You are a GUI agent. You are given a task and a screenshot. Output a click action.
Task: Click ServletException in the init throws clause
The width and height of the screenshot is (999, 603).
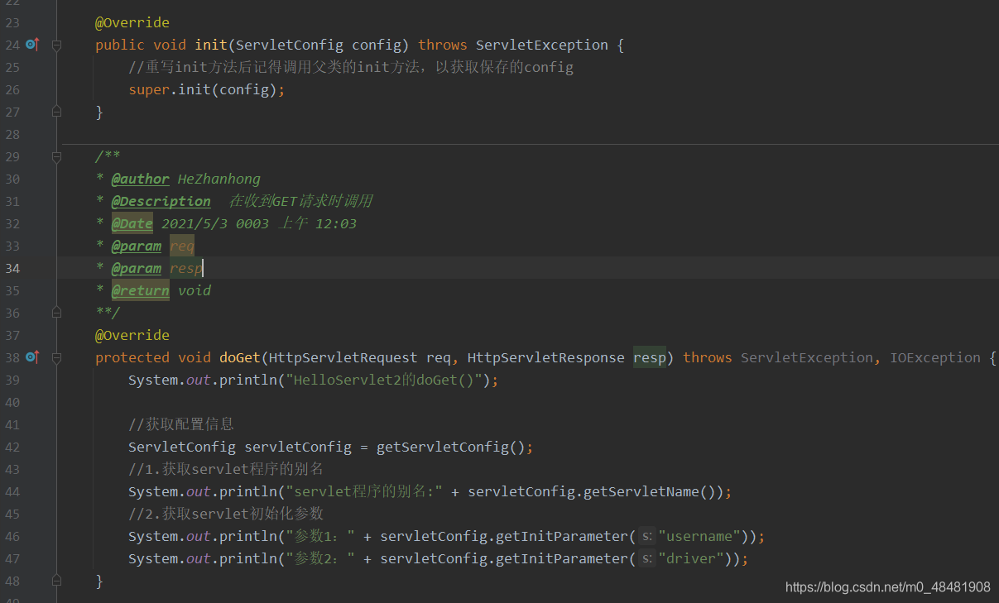[542, 45]
